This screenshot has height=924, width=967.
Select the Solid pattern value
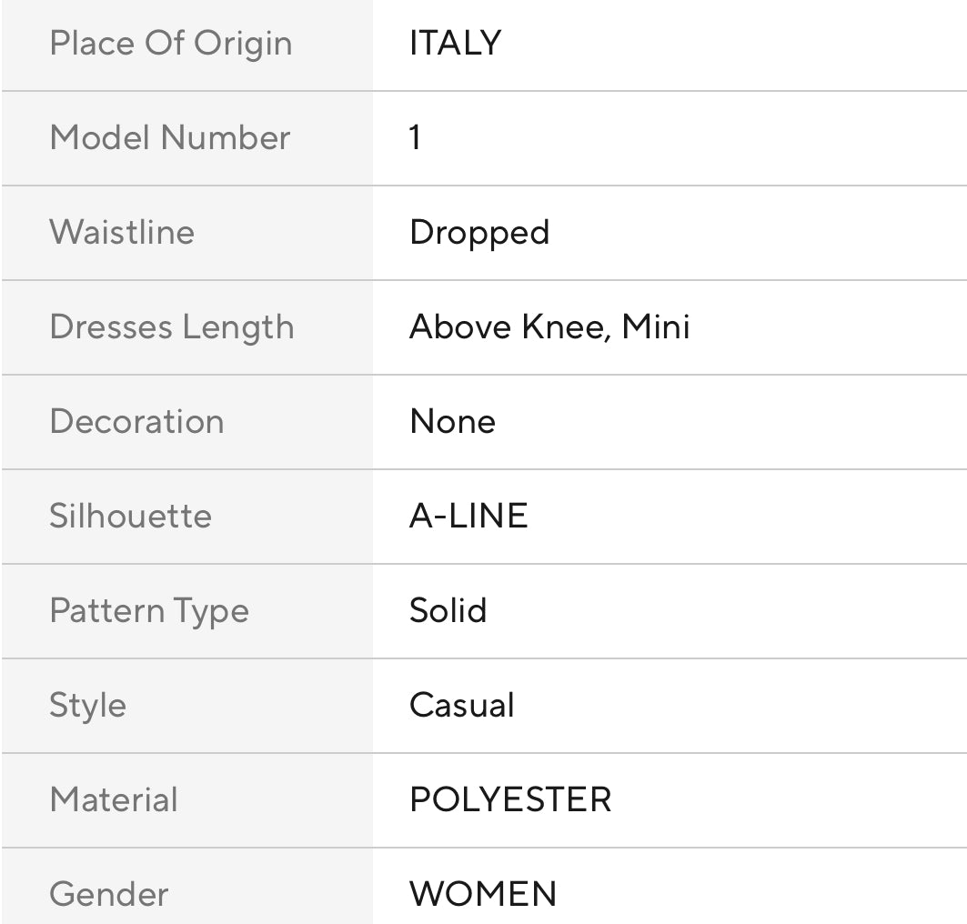point(448,611)
